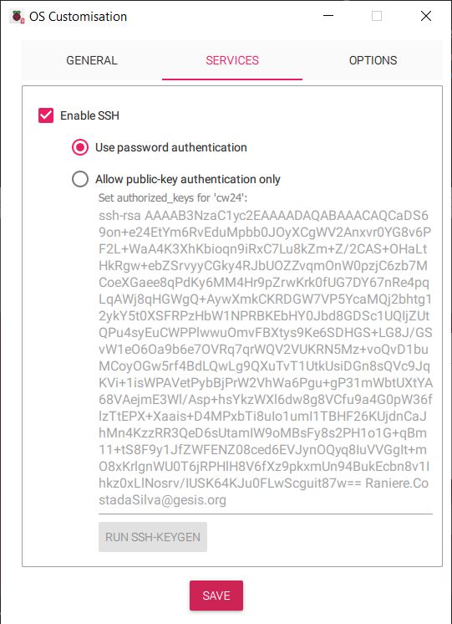Click the RUN SSH-KEYGEN button
The width and height of the screenshot is (452, 624).
click(153, 537)
